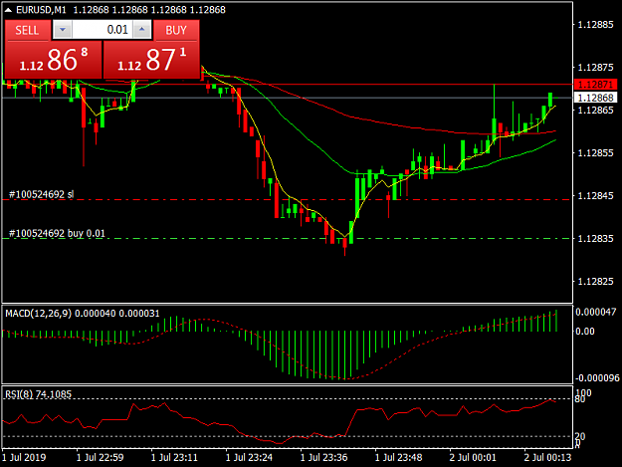
Task: Click the 0.01 lot volume field
Action: pos(102,30)
